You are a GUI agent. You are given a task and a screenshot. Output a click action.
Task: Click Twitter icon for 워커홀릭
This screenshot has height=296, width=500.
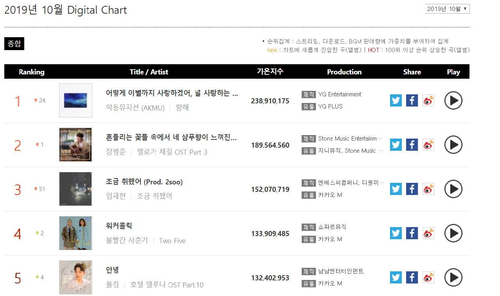point(396,233)
